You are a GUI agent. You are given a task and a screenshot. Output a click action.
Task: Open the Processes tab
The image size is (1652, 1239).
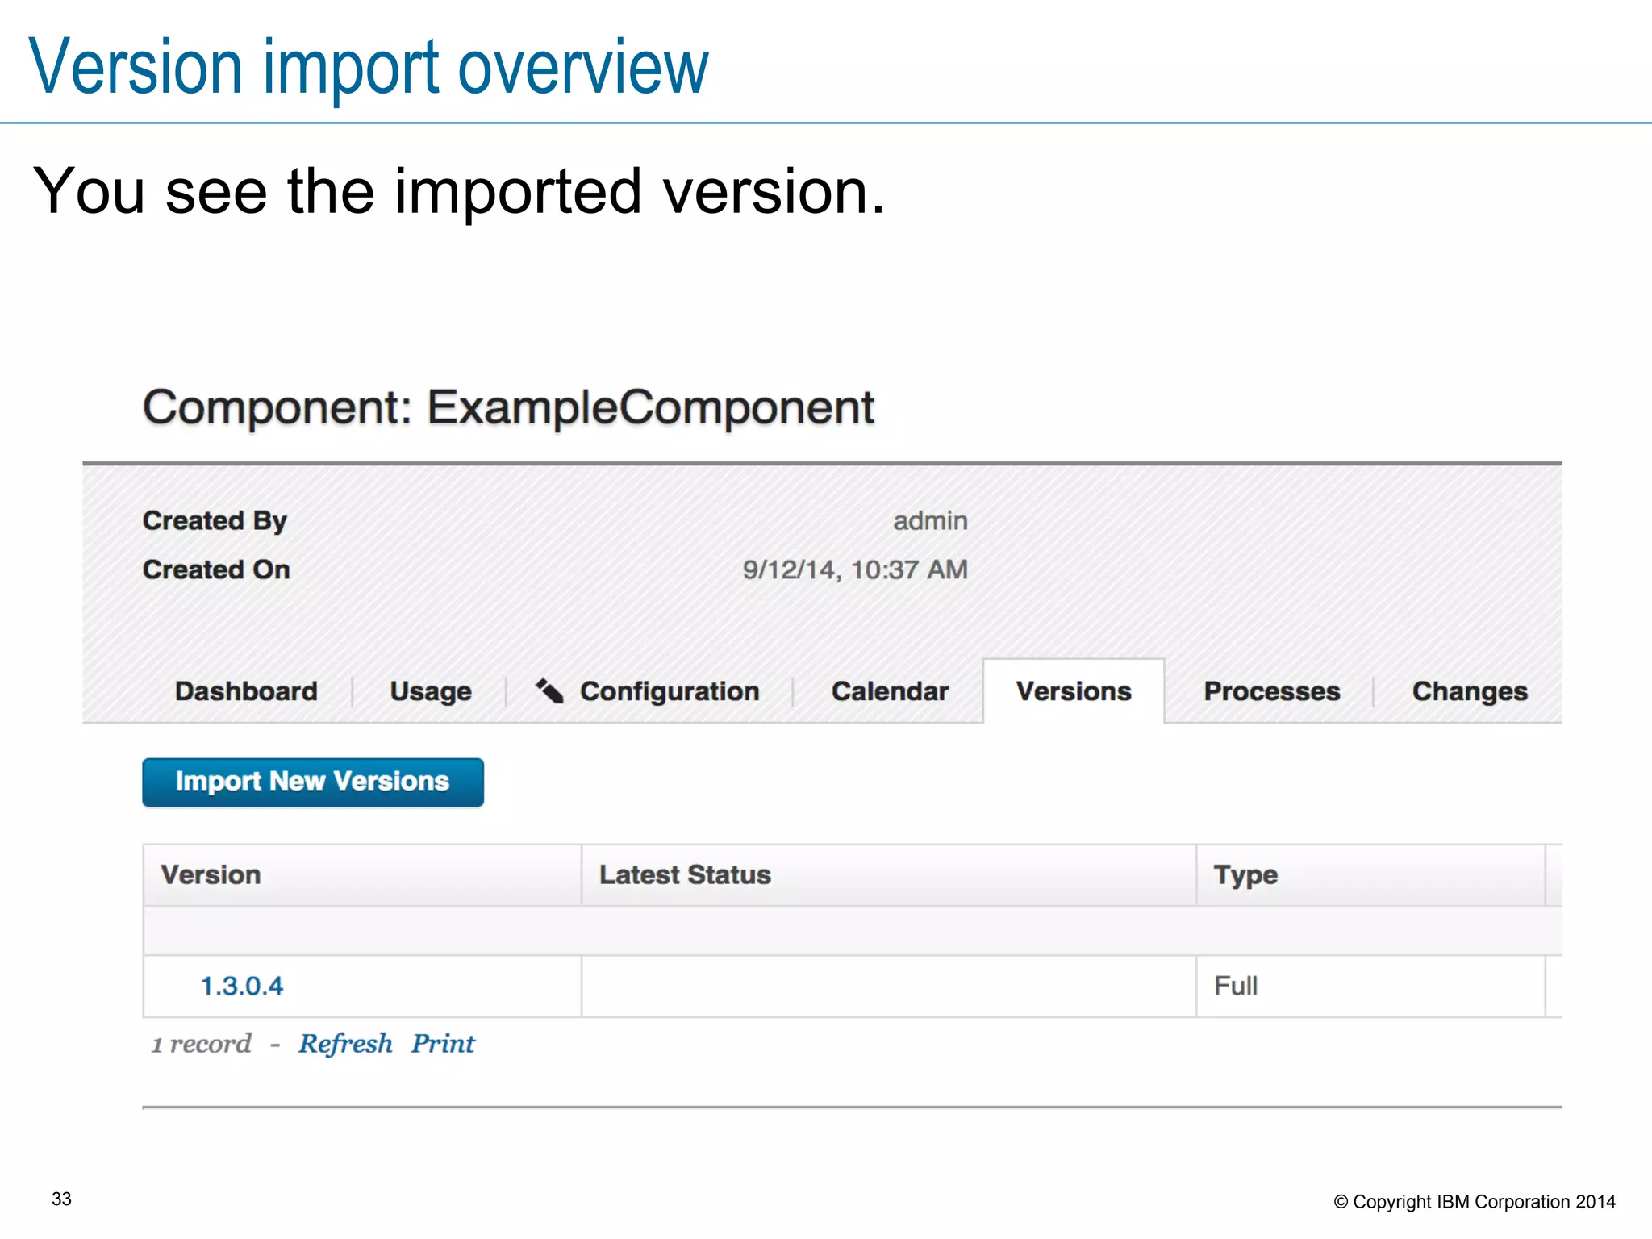pos(1272,691)
